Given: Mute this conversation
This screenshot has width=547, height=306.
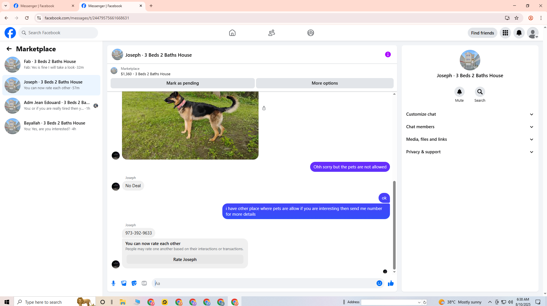Looking at the screenshot, I should pyautogui.click(x=459, y=92).
